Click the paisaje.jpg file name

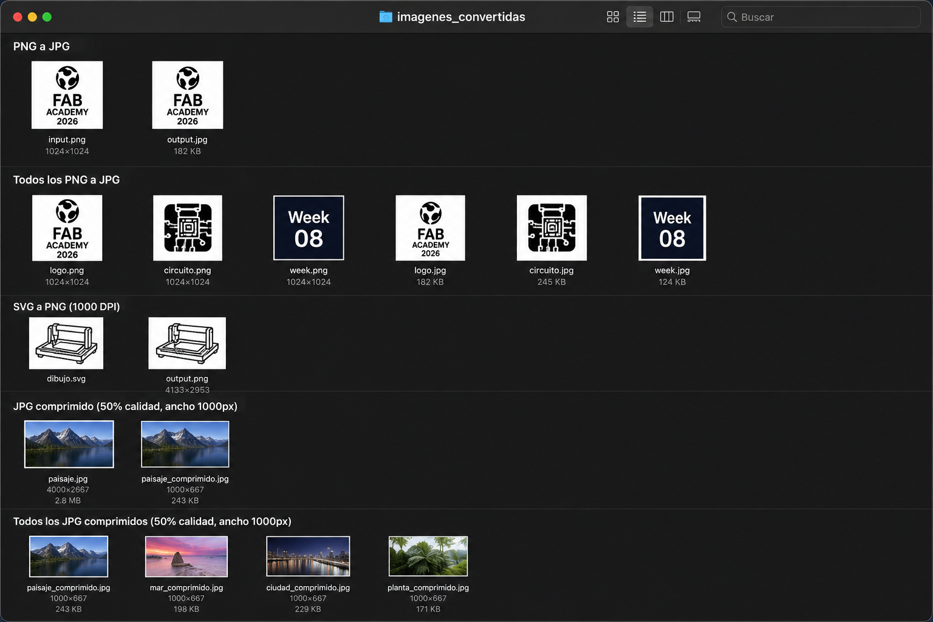pyautogui.click(x=68, y=479)
